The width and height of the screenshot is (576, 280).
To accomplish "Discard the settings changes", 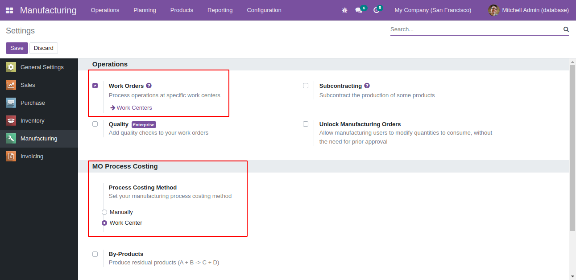I will pos(44,48).
